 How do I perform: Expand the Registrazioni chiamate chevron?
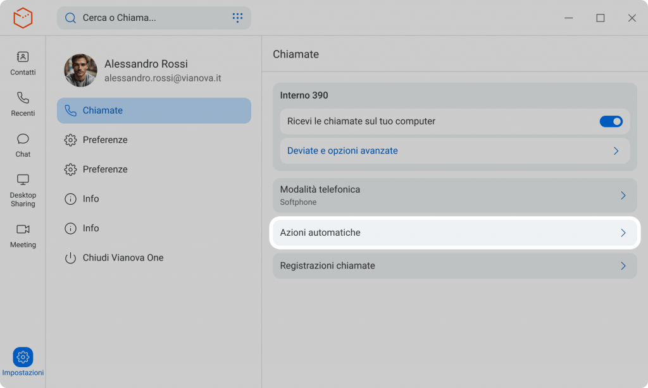pyautogui.click(x=623, y=266)
